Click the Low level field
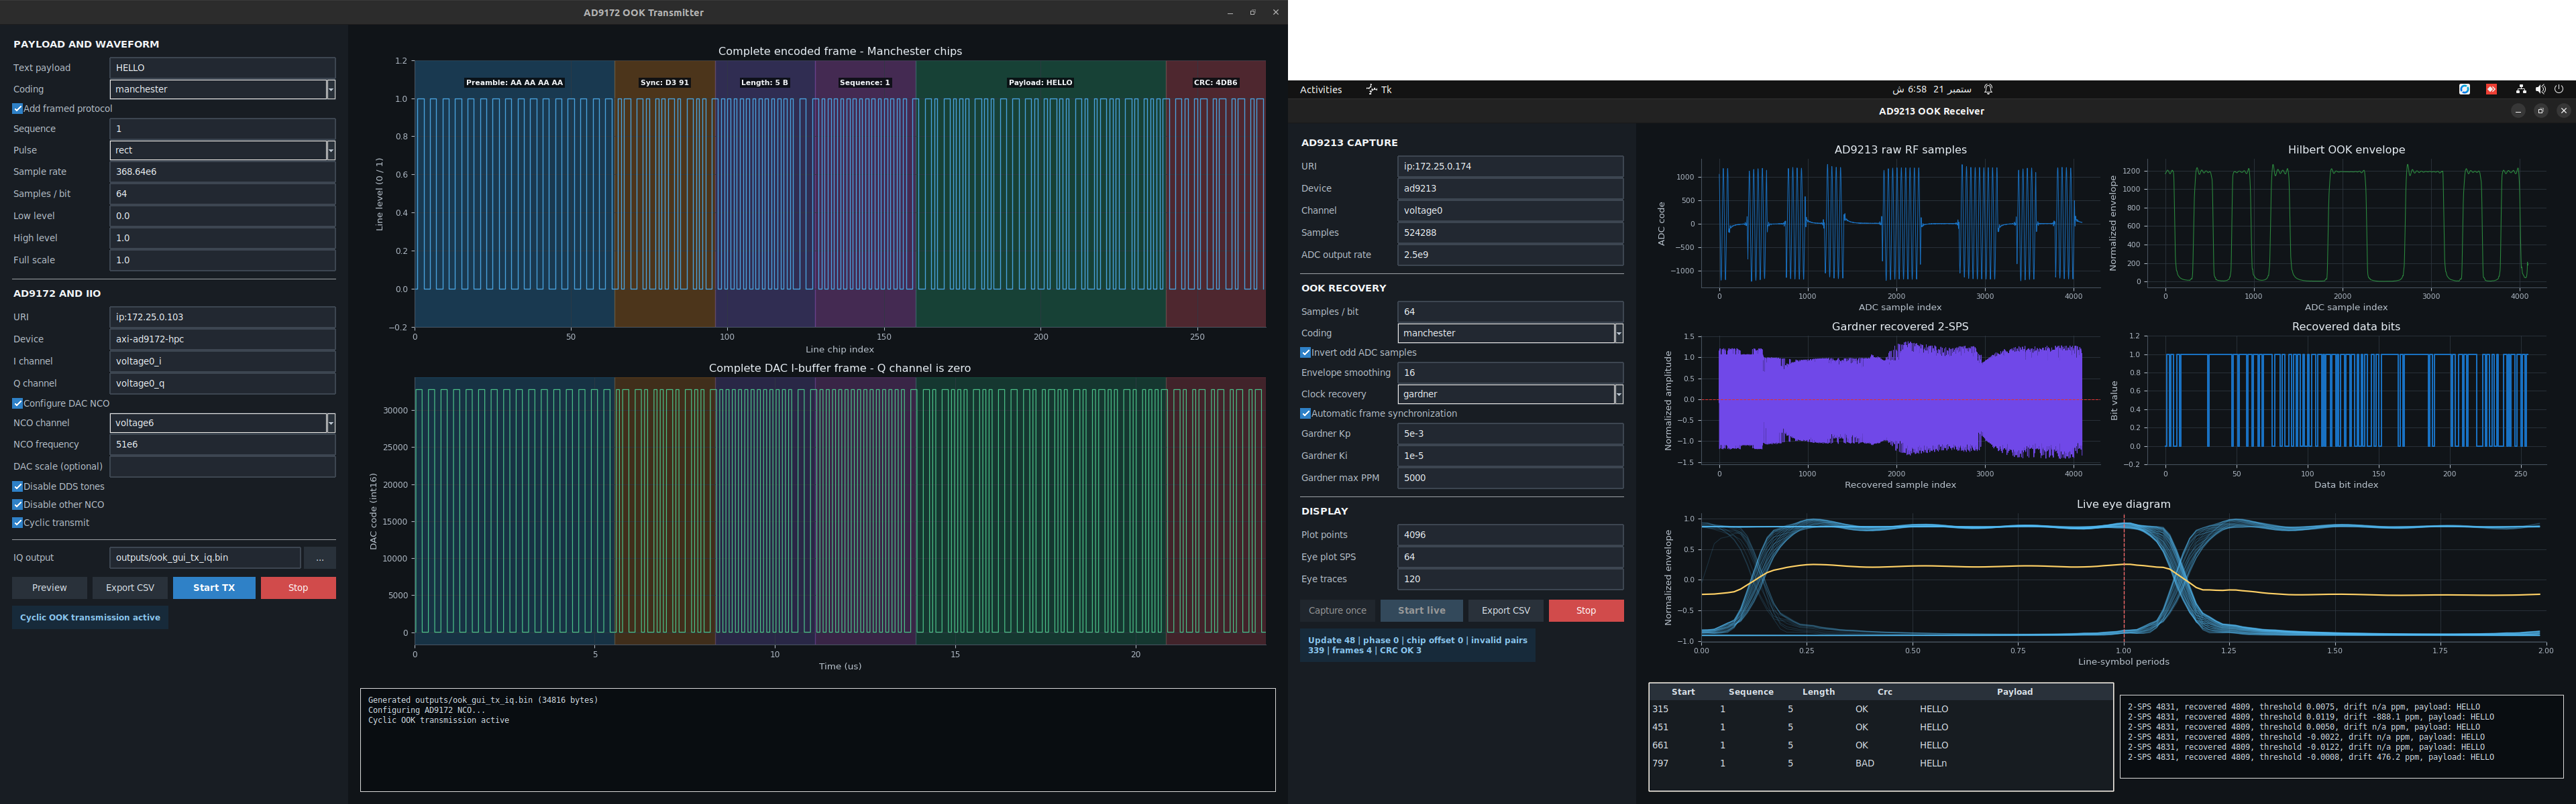This screenshot has width=2576, height=804. pyautogui.click(x=222, y=216)
